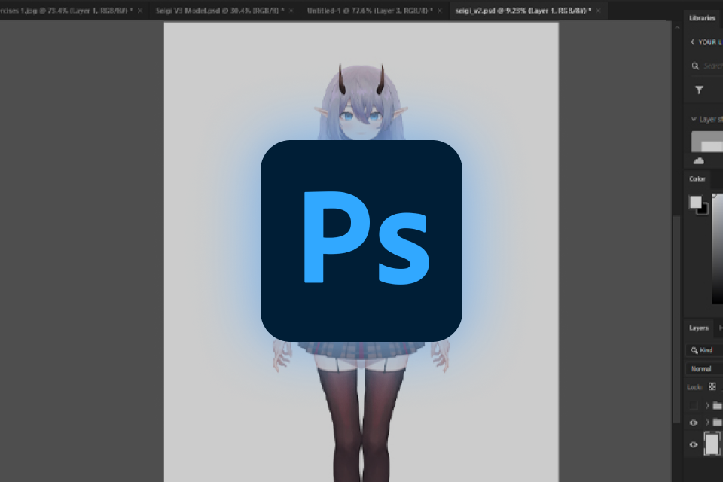This screenshot has height=482, width=723.
Task: Expand the top layer group arrow
Action: point(707,406)
